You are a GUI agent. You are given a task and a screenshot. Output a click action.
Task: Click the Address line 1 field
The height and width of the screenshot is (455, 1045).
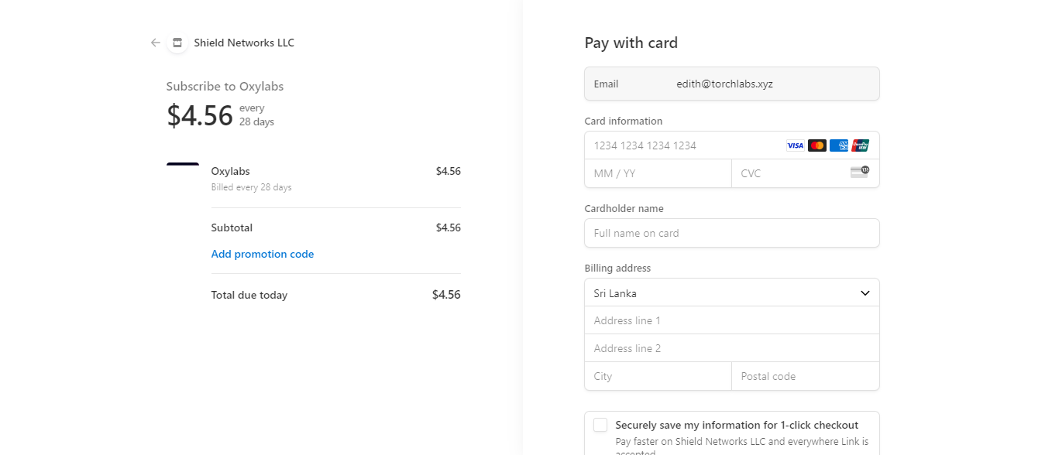(x=731, y=320)
